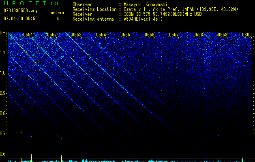The width and height of the screenshot is (255, 162).
Task: Click the Observer field label
Action: point(82,4)
